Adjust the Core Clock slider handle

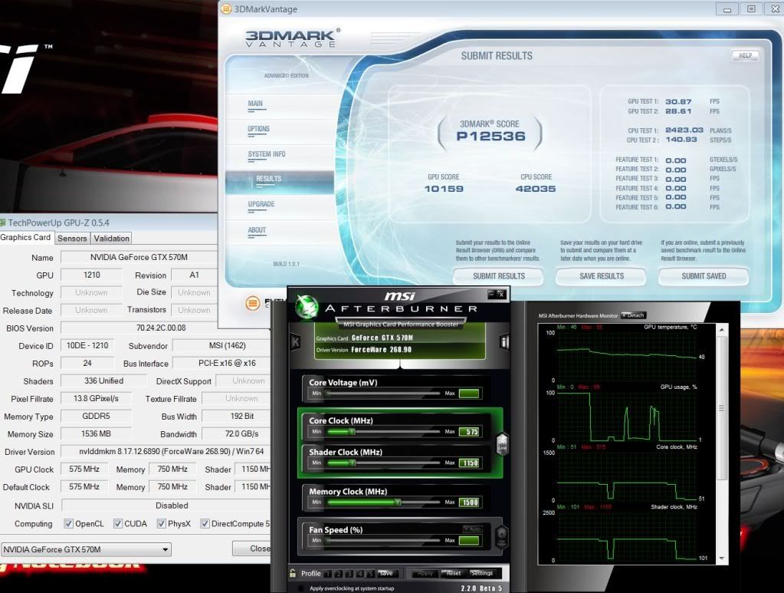(352, 431)
